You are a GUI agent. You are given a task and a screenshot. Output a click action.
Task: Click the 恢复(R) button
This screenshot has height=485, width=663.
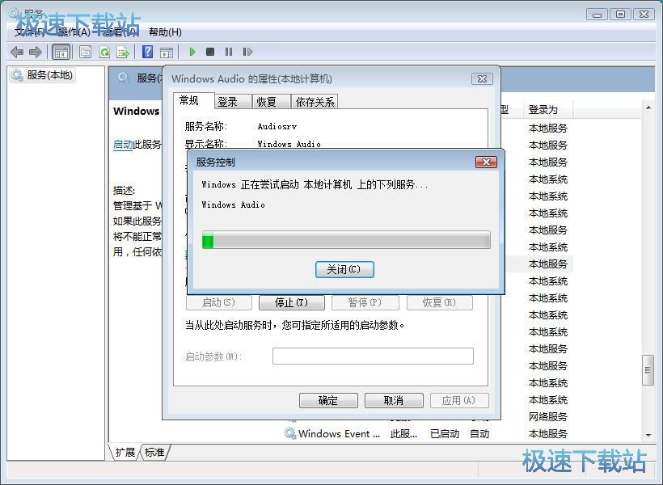pyautogui.click(x=439, y=302)
